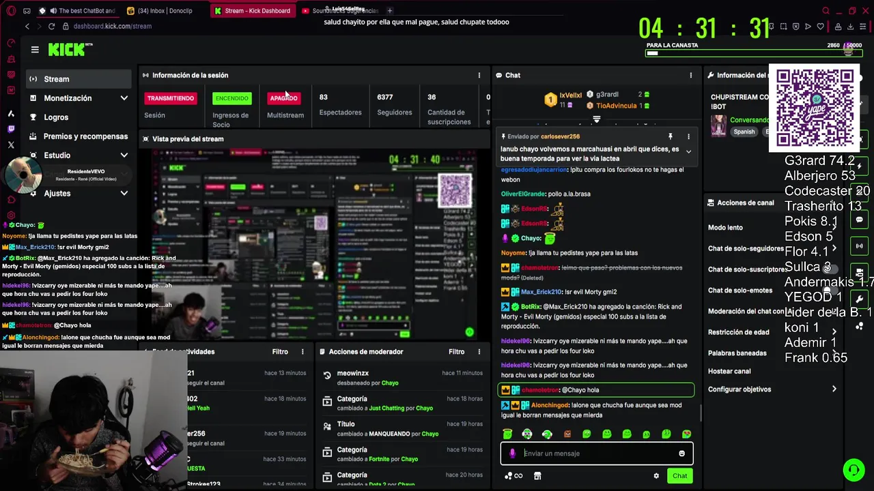This screenshot has width=874, height=491.
Task: Open the shop icon below chat input
Action: coord(537,476)
